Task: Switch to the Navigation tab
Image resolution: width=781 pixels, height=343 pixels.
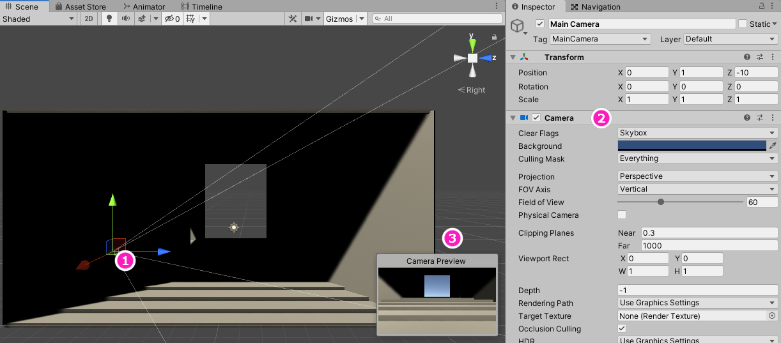Action: 595,7
